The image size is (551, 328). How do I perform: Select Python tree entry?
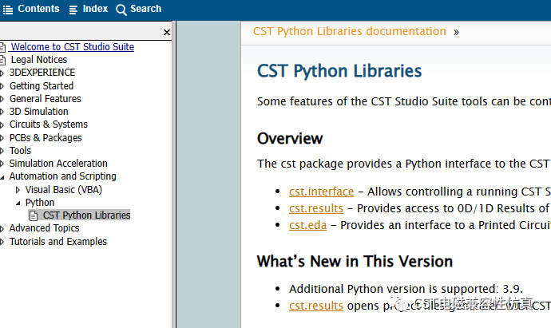tap(40, 202)
